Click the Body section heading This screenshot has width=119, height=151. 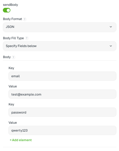click(7, 57)
